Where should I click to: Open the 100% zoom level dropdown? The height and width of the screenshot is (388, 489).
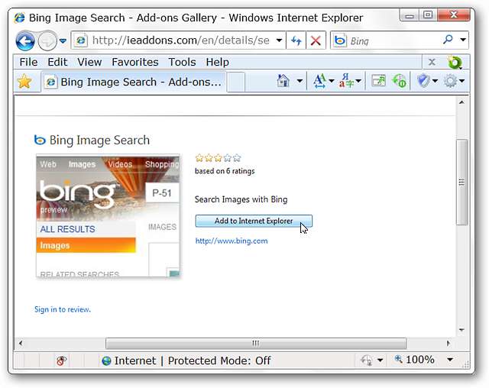pos(450,360)
